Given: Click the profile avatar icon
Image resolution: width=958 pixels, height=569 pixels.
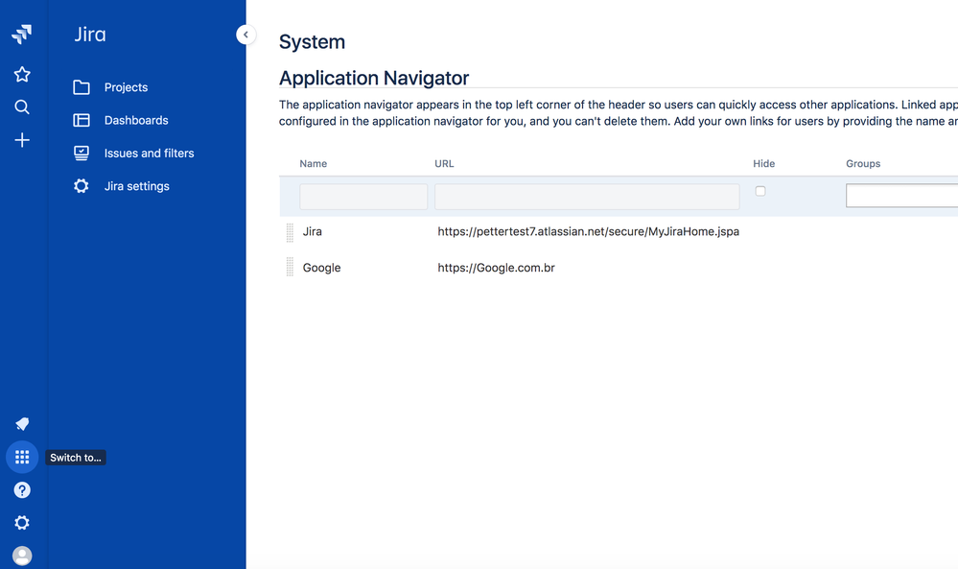Looking at the screenshot, I should 21,555.
